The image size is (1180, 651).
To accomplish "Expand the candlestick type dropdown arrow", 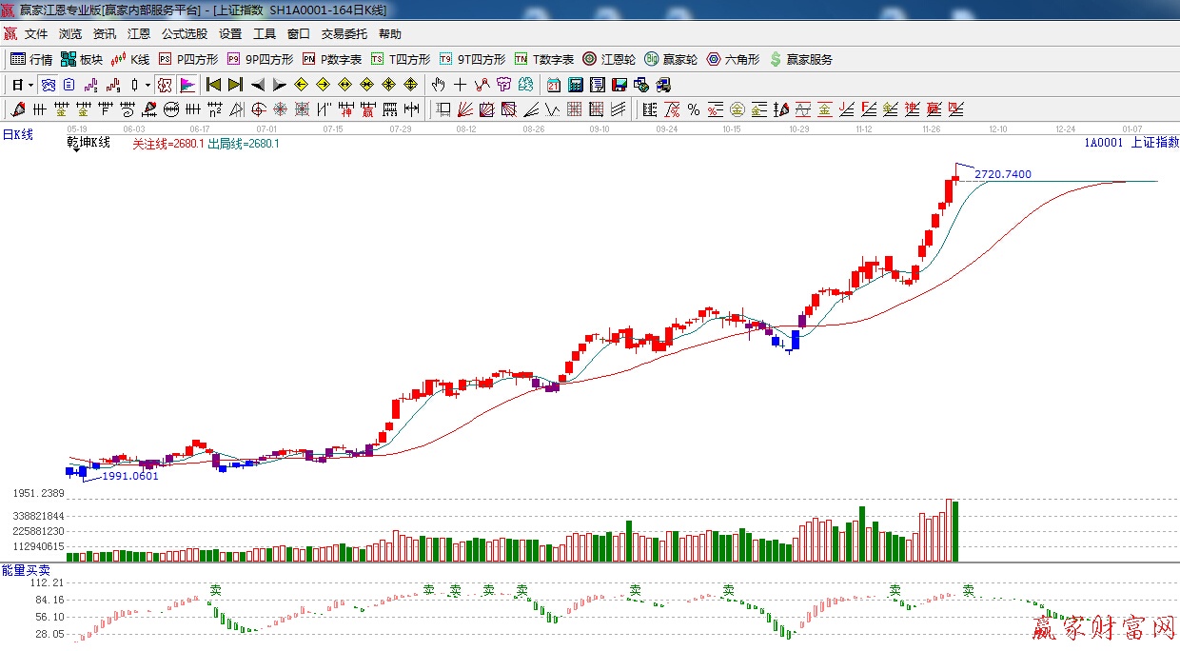I will click(147, 85).
